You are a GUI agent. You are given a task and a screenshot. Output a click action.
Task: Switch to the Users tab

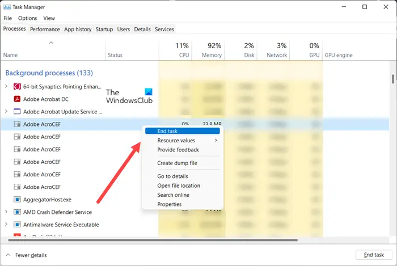123,29
